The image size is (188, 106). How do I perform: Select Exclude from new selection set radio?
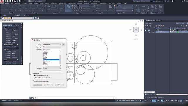coord(34,78)
